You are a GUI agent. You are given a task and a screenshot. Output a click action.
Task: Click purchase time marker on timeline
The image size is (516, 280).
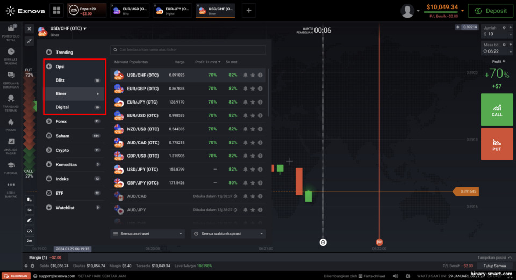tap(323, 242)
